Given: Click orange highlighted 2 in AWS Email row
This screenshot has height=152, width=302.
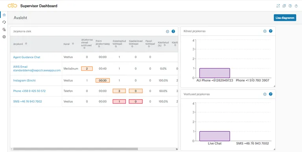Looking at the screenshot, I should point(87,69).
